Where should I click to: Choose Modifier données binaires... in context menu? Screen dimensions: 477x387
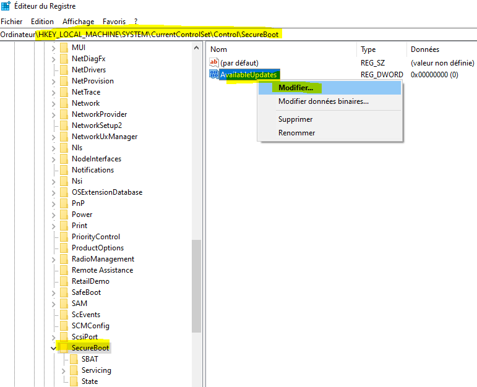coord(330,101)
